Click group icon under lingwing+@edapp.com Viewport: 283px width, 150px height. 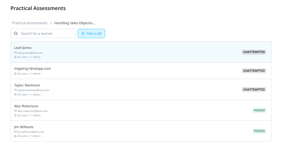[x=15, y=74]
